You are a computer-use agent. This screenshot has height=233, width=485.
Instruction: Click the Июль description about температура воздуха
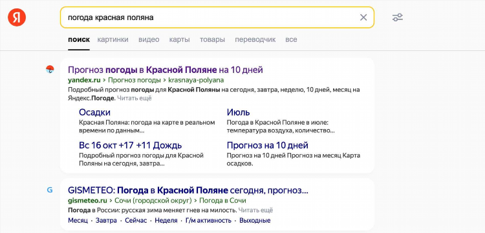tap(281, 127)
